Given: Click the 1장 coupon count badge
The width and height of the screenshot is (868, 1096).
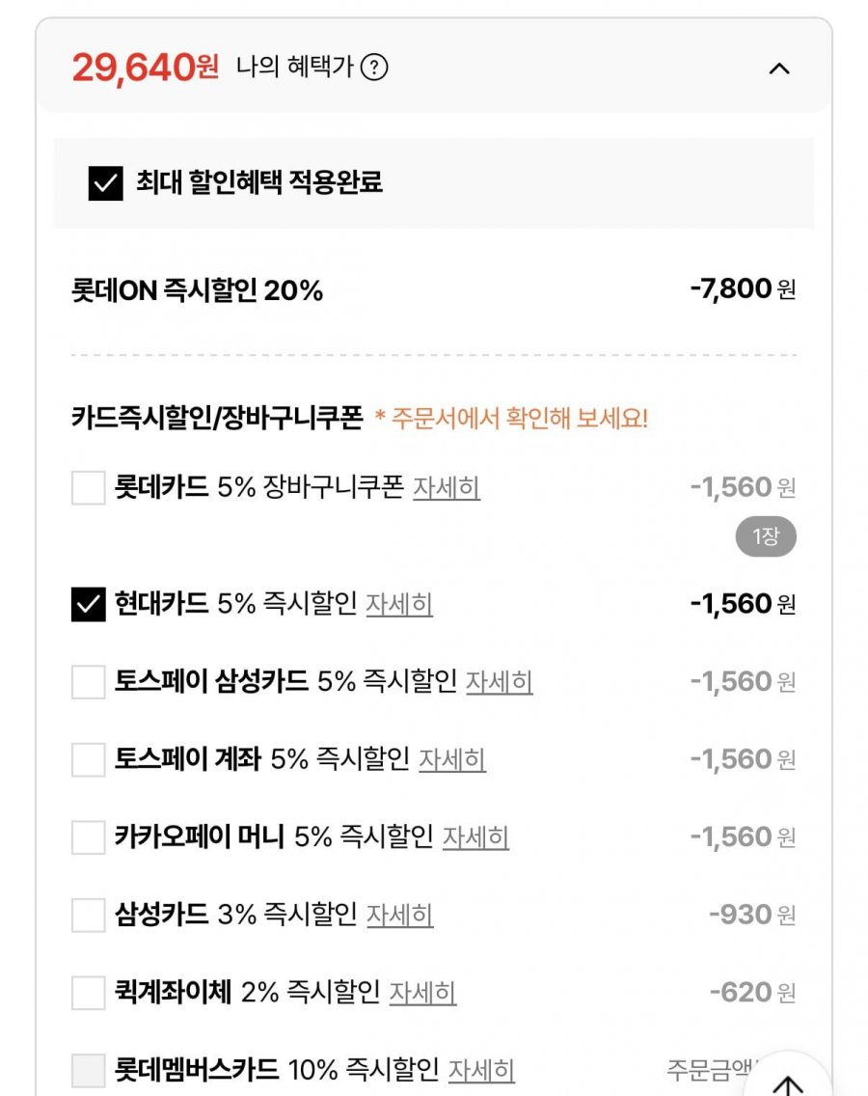Looking at the screenshot, I should click(766, 537).
